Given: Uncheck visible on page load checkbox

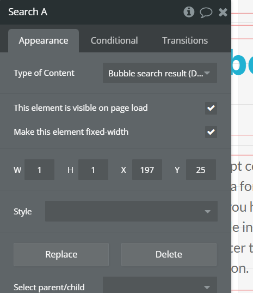Looking at the screenshot, I should pos(211,108).
